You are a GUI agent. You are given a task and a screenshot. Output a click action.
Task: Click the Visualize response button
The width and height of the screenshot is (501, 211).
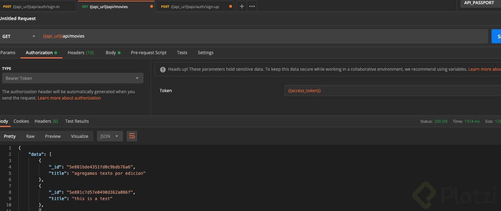80,136
